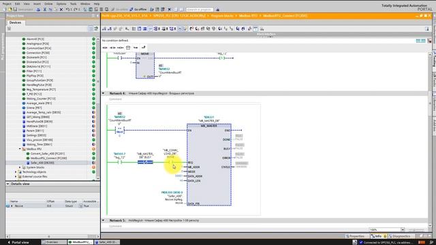This screenshot has width=436, height=245.
Task: Click the Open project icon in main toolbar
Action: (10, 10)
